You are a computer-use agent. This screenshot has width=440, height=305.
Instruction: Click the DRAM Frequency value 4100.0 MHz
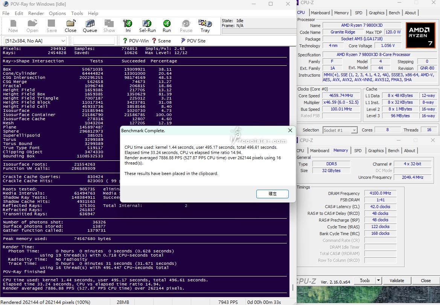[x=380, y=193]
